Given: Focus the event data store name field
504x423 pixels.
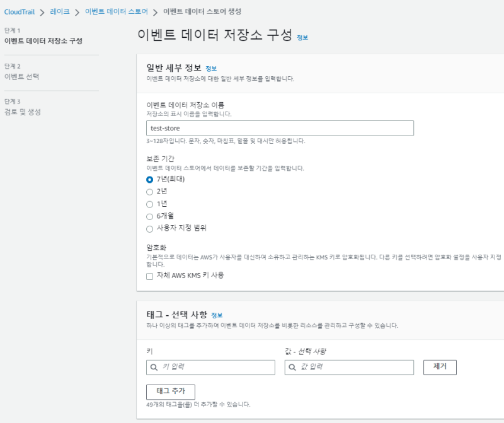Looking at the screenshot, I should coord(280,128).
